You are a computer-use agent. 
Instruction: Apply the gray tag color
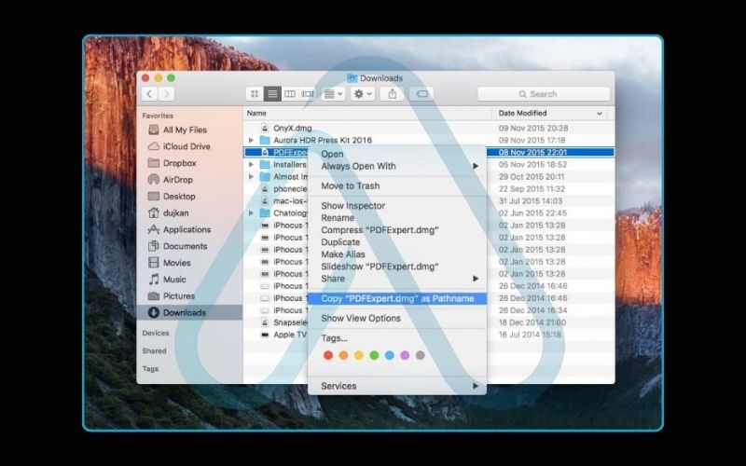point(420,355)
